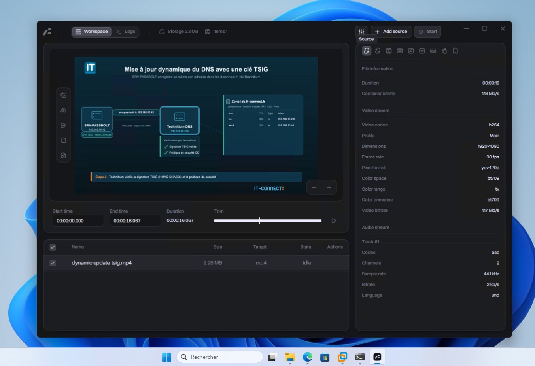Open the music note audio settings tab
This screenshot has width=535, height=366.
coord(411,51)
